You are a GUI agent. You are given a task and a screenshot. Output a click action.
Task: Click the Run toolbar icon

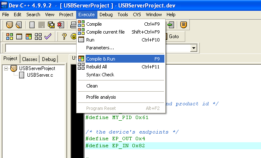pos(19,36)
